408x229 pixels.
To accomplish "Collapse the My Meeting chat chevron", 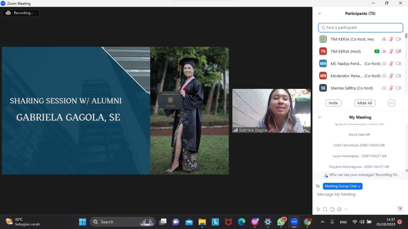I will pyautogui.click(x=320, y=117).
